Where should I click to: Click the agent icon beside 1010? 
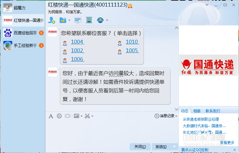point(120,43)
